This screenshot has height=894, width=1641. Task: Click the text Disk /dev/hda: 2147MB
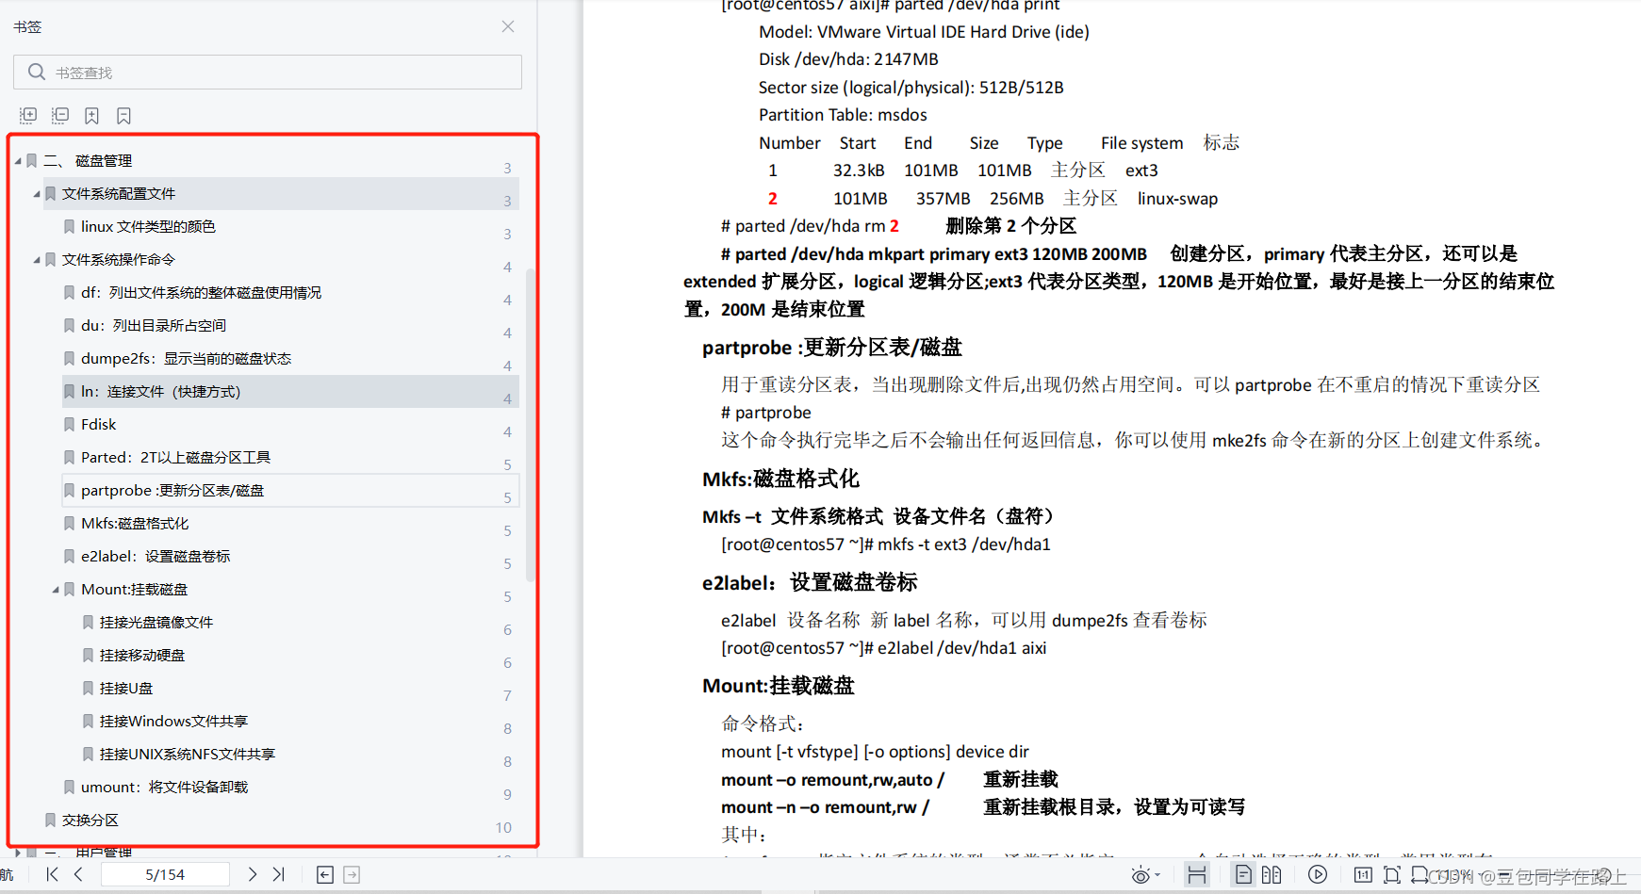coord(848,59)
